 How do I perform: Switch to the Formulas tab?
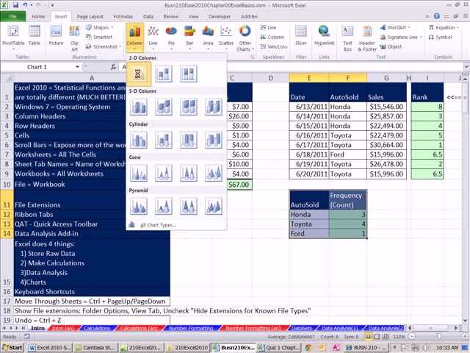(x=123, y=16)
